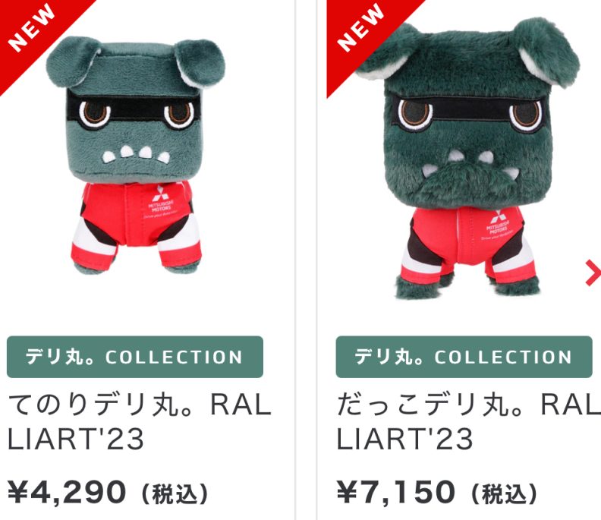
Task: Click the red next-arrow chevron on right edge
Action: [x=593, y=273]
